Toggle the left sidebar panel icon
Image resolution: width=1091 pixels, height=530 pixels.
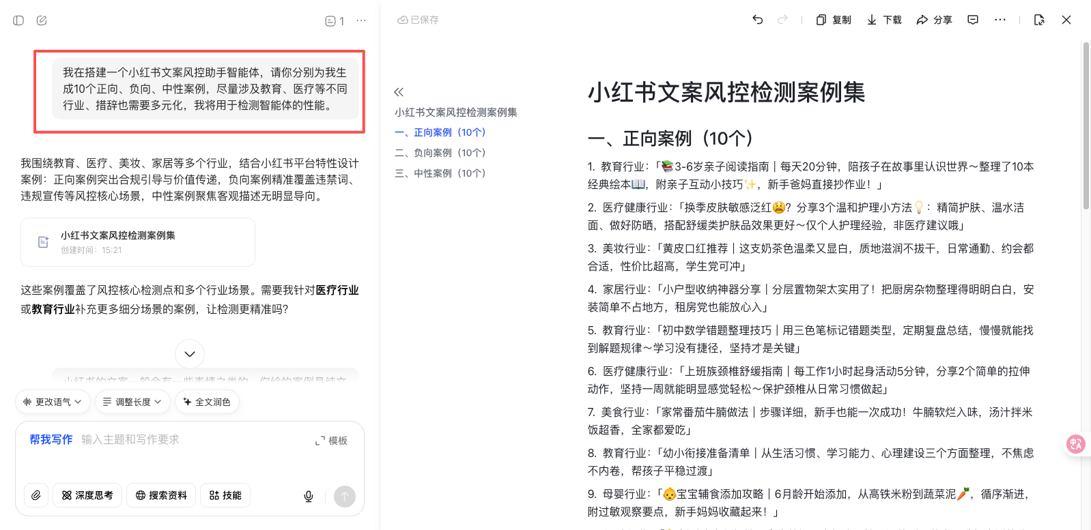coord(18,20)
